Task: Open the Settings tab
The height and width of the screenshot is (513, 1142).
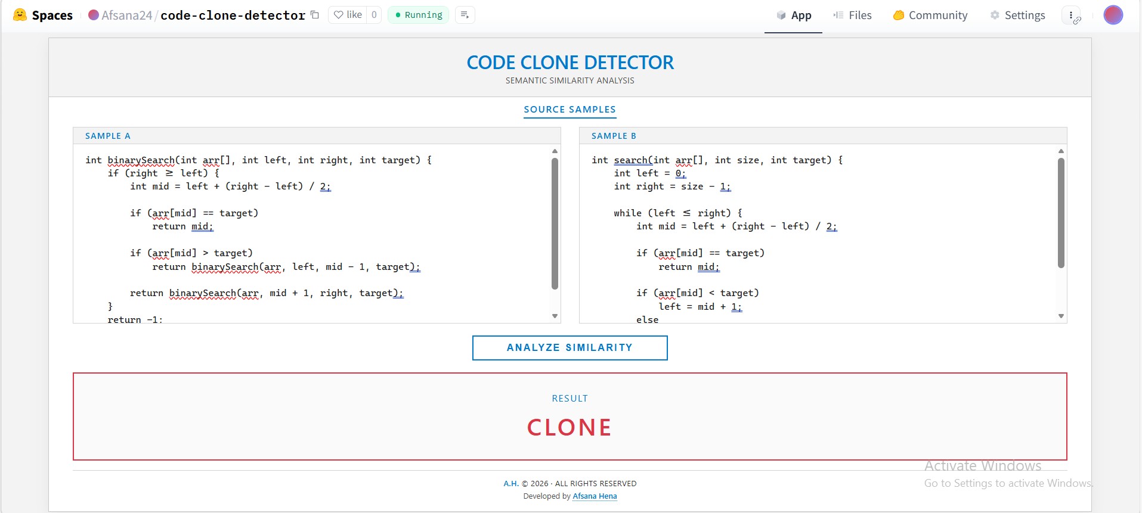Action: click(x=1017, y=15)
